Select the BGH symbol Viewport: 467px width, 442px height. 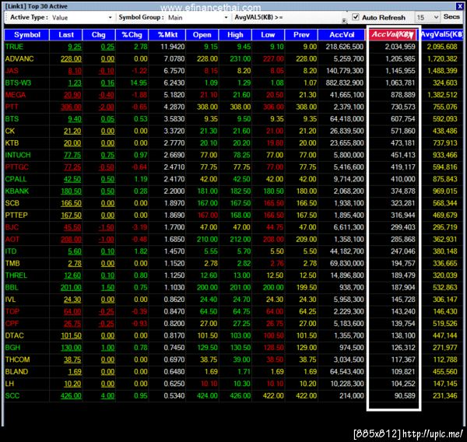click(12, 348)
